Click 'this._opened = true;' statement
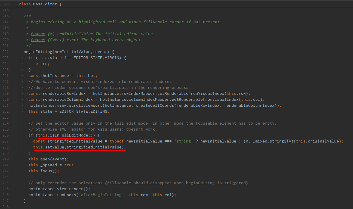Viewport: 353px width, 209px height. tap(52, 165)
